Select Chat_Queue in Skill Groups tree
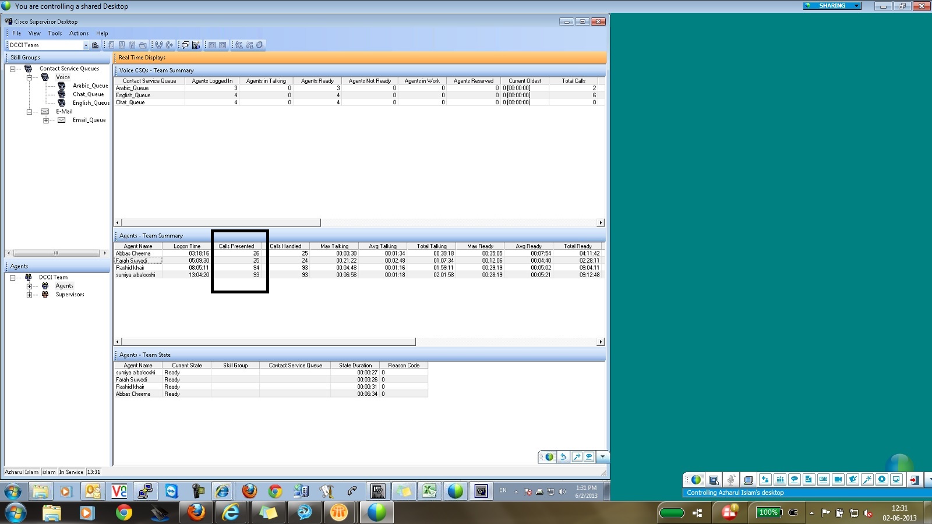This screenshot has height=524, width=932. [x=89, y=94]
